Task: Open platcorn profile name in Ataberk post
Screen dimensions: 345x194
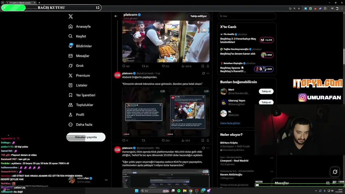Action: [127, 73]
